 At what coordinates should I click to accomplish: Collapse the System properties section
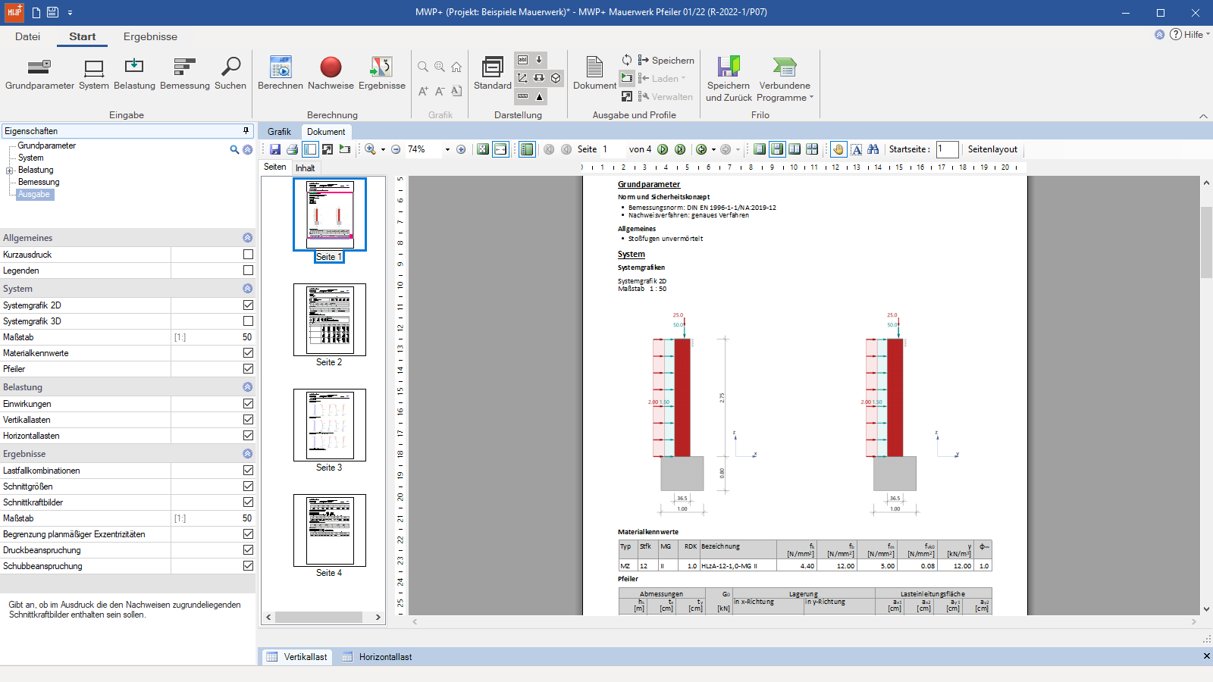247,289
